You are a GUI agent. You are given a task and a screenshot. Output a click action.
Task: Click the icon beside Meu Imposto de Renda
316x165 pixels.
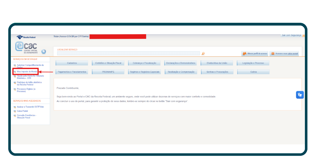(15, 72)
